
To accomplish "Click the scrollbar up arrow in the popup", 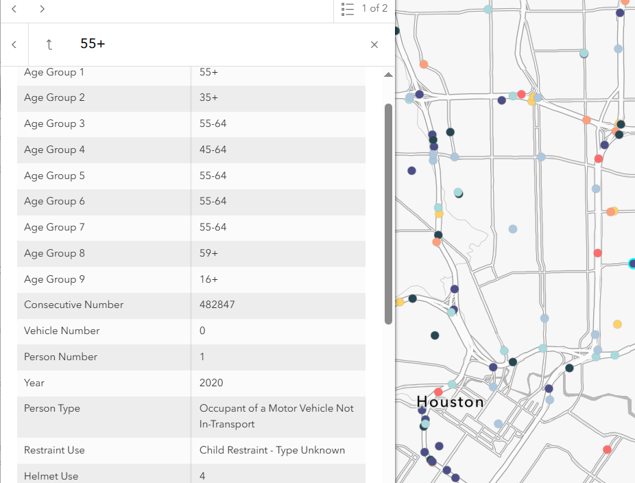I will click(x=388, y=75).
